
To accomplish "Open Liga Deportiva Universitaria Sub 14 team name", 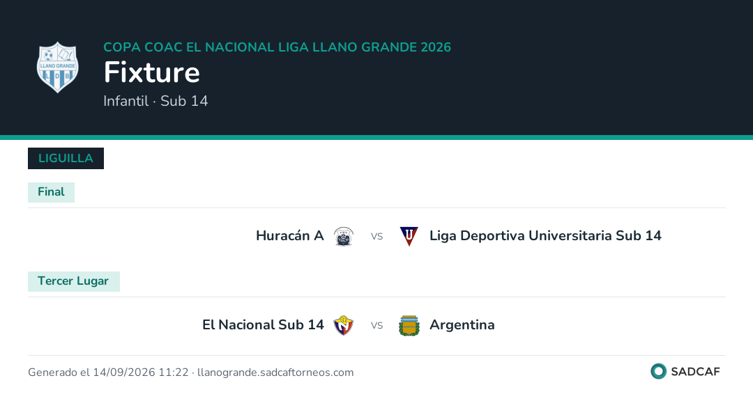I will [x=545, y=236].
